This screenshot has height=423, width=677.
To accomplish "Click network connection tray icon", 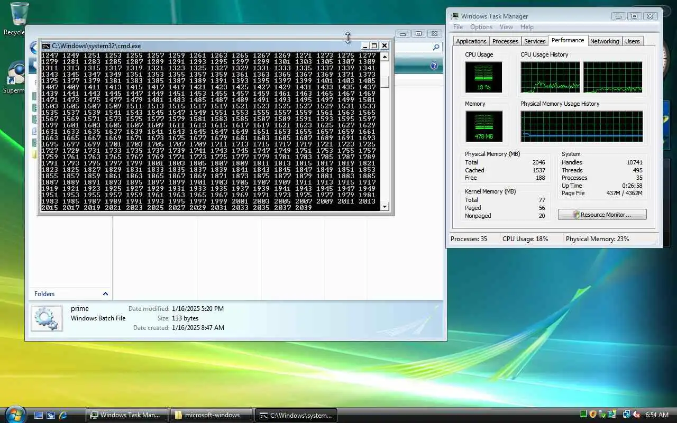I will pyautogui.click(x=626, y=415).
